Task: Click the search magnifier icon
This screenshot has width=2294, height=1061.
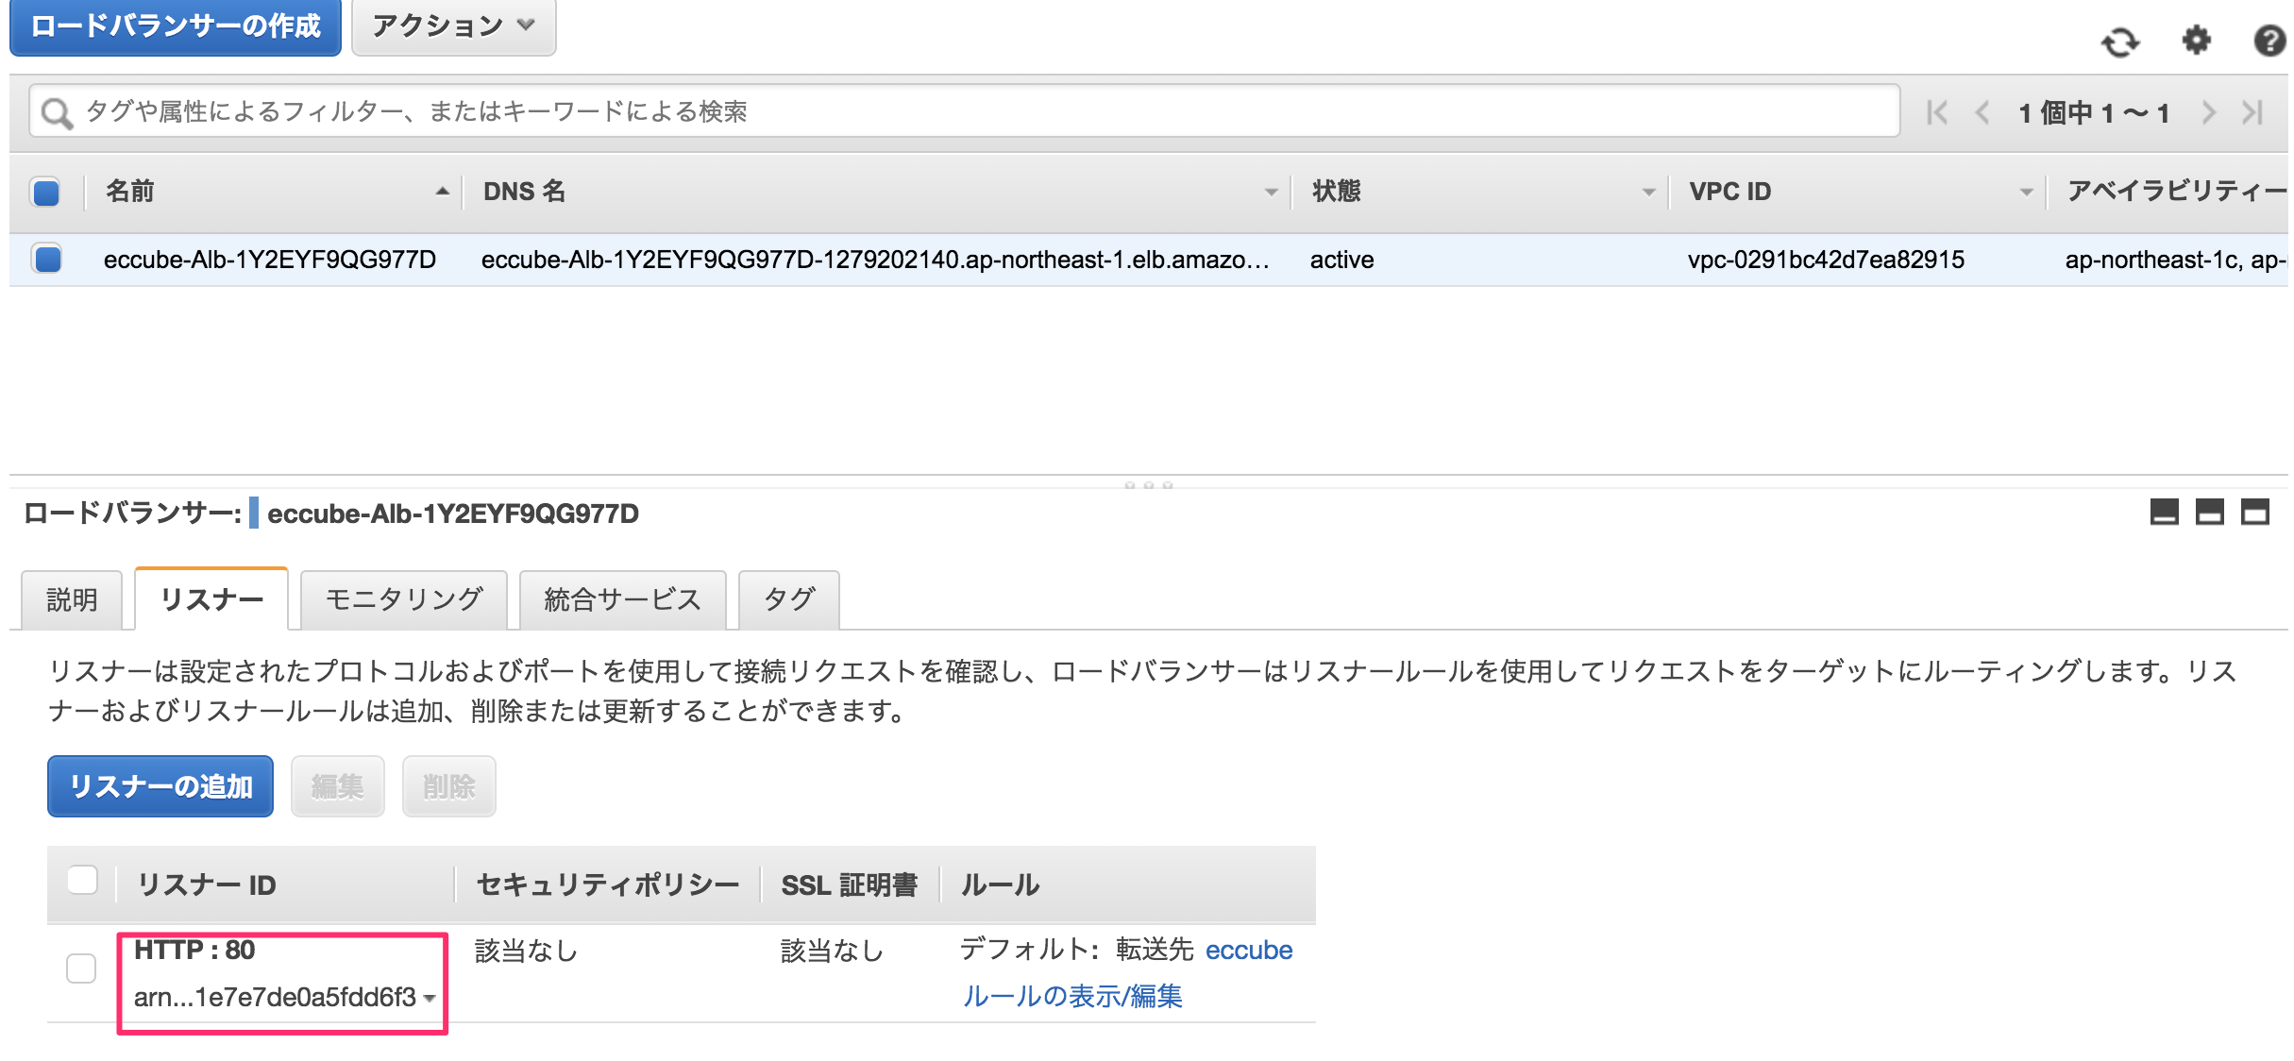Action: (x=57, y=111)
